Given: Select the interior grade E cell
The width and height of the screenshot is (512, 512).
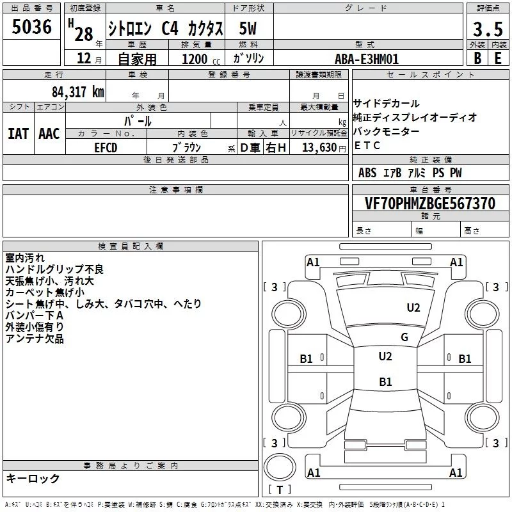Looking at the screenshot, I should pyautogui.click(x=497, y=58).
